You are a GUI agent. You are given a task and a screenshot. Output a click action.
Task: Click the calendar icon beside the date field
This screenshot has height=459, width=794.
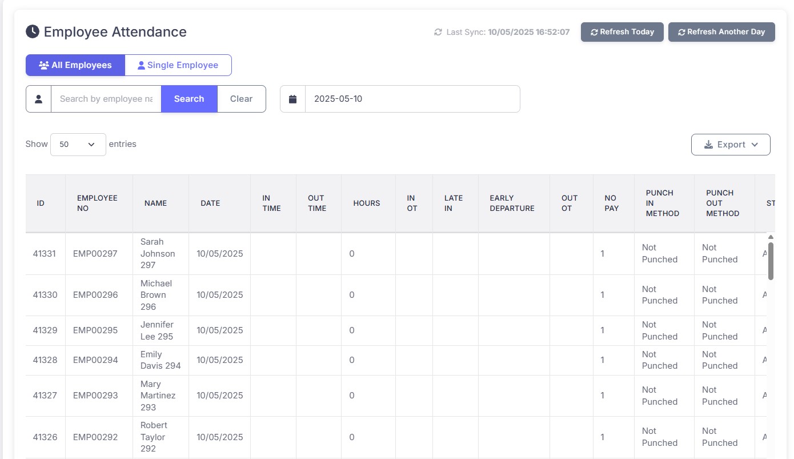pos(292,98)
